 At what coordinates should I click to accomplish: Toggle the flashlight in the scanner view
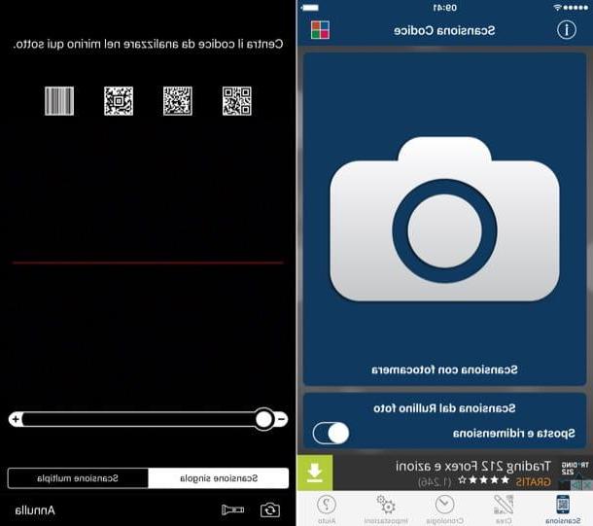[232, 509]
